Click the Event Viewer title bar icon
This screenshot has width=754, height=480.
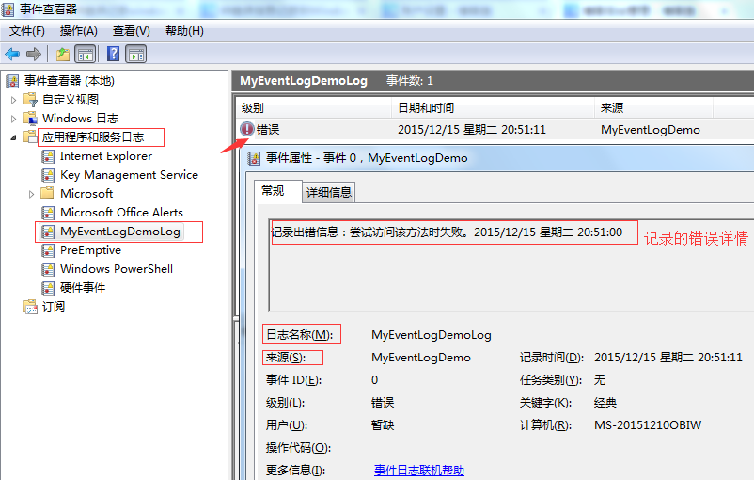(x=8, y=8)
